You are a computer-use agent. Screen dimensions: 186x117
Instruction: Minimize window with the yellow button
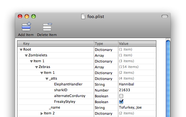point(27,16)
